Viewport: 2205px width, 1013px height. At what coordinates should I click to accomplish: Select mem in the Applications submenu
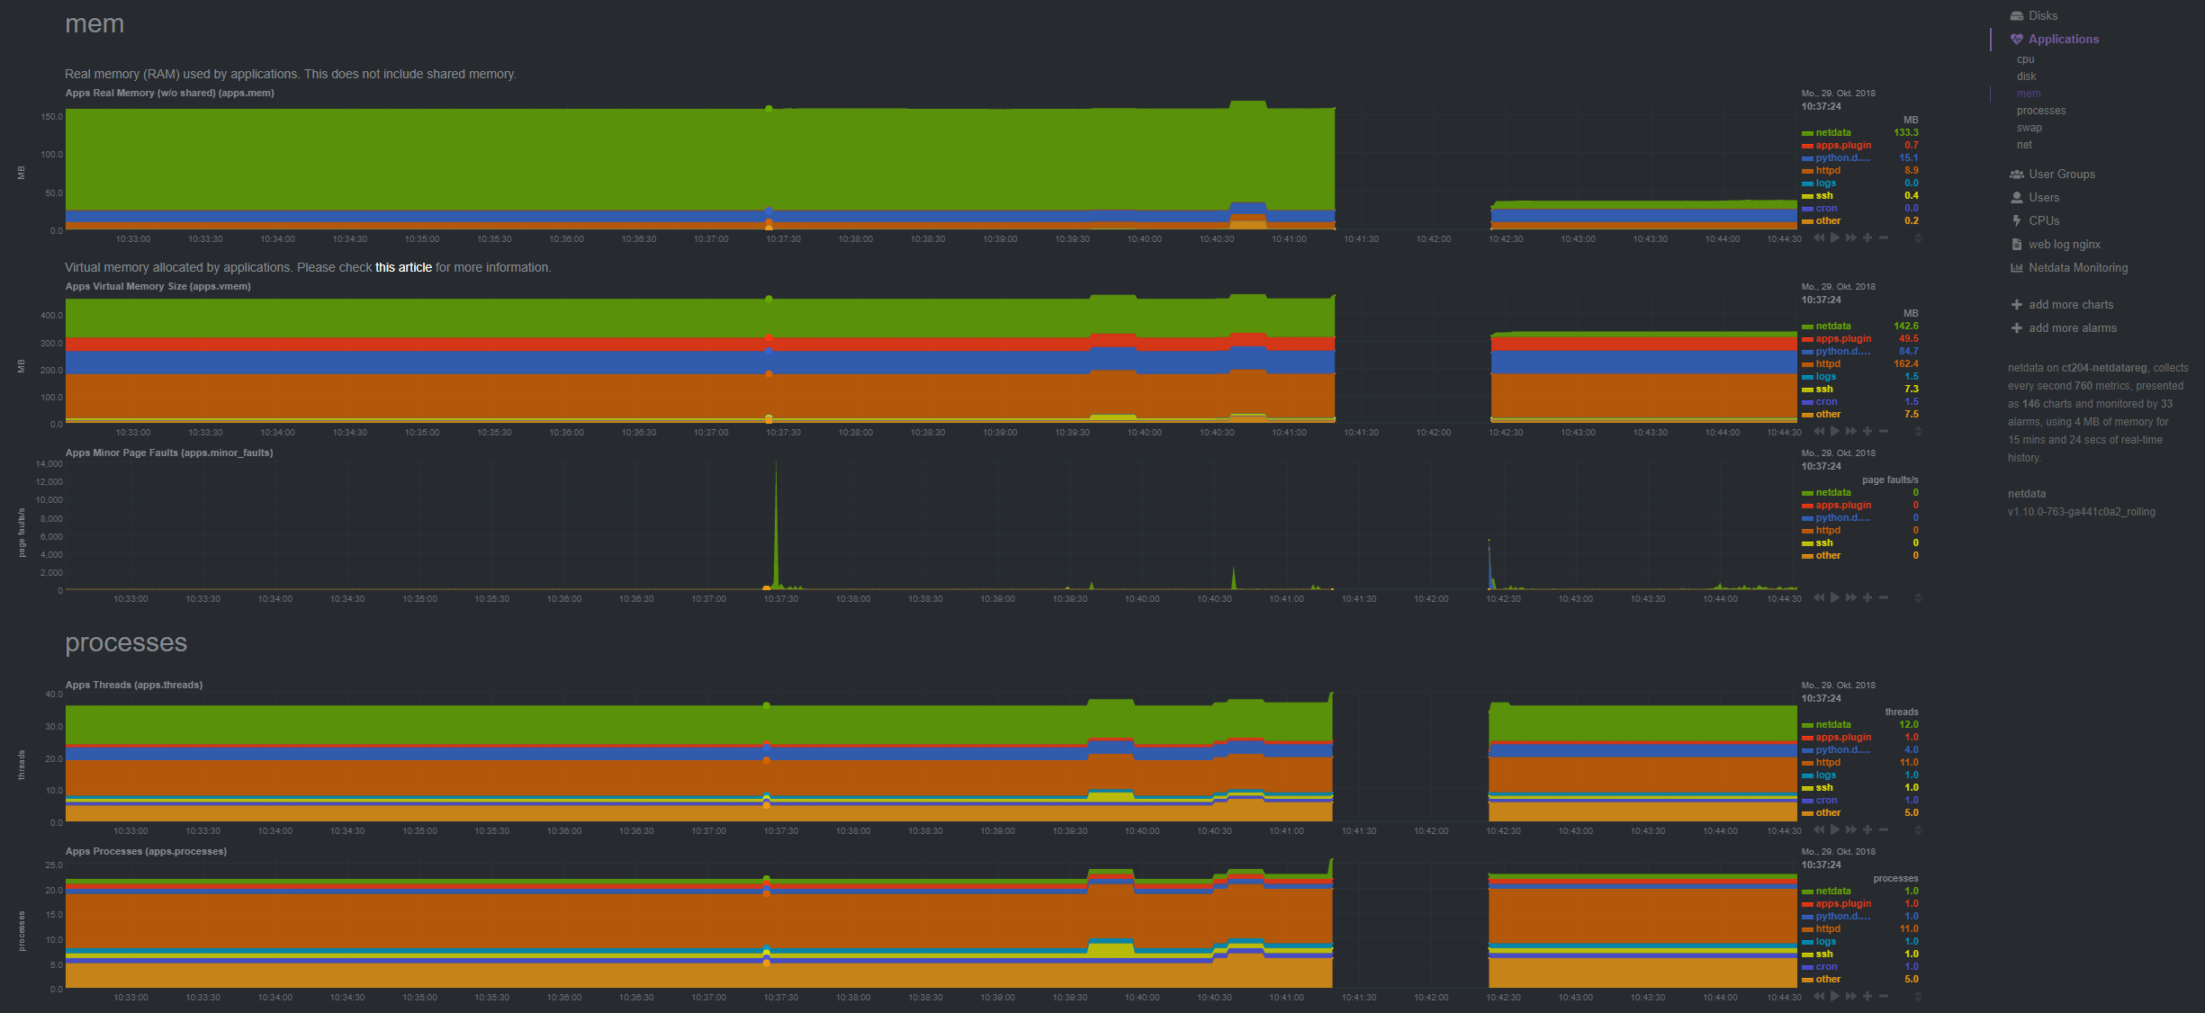(x=2029, y=93)
